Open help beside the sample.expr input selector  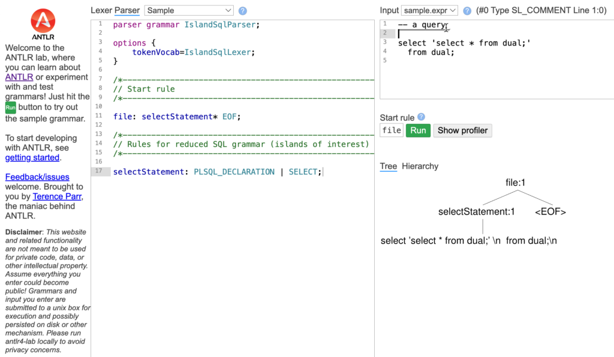click(467, 10)
